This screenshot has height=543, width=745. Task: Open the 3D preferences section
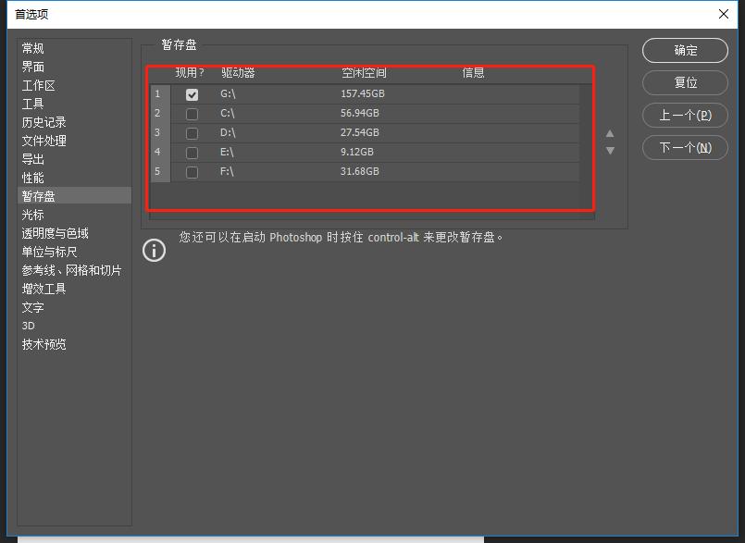coord(31,325)
